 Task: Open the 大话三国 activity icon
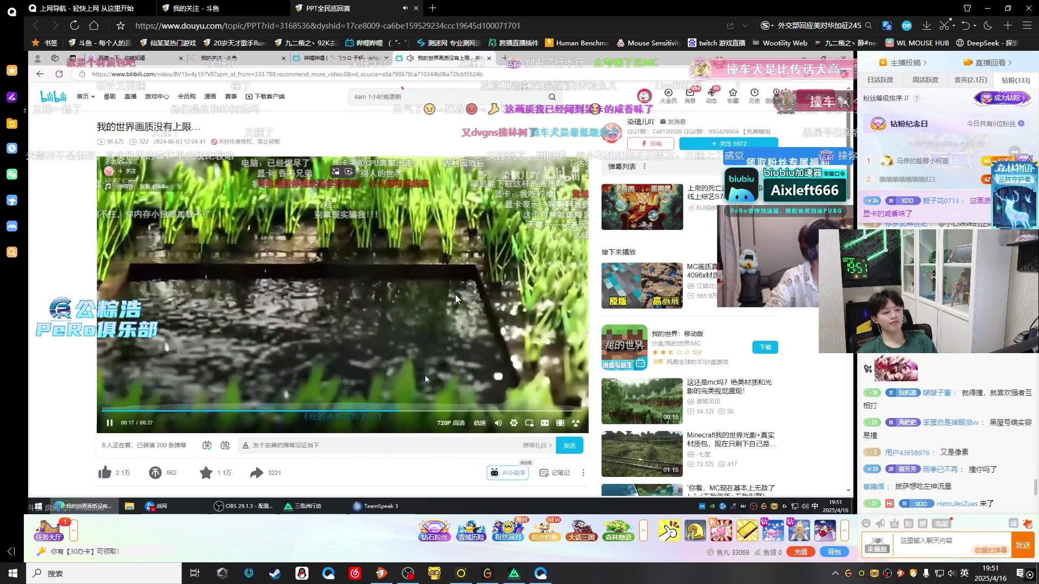coord(581,530)
